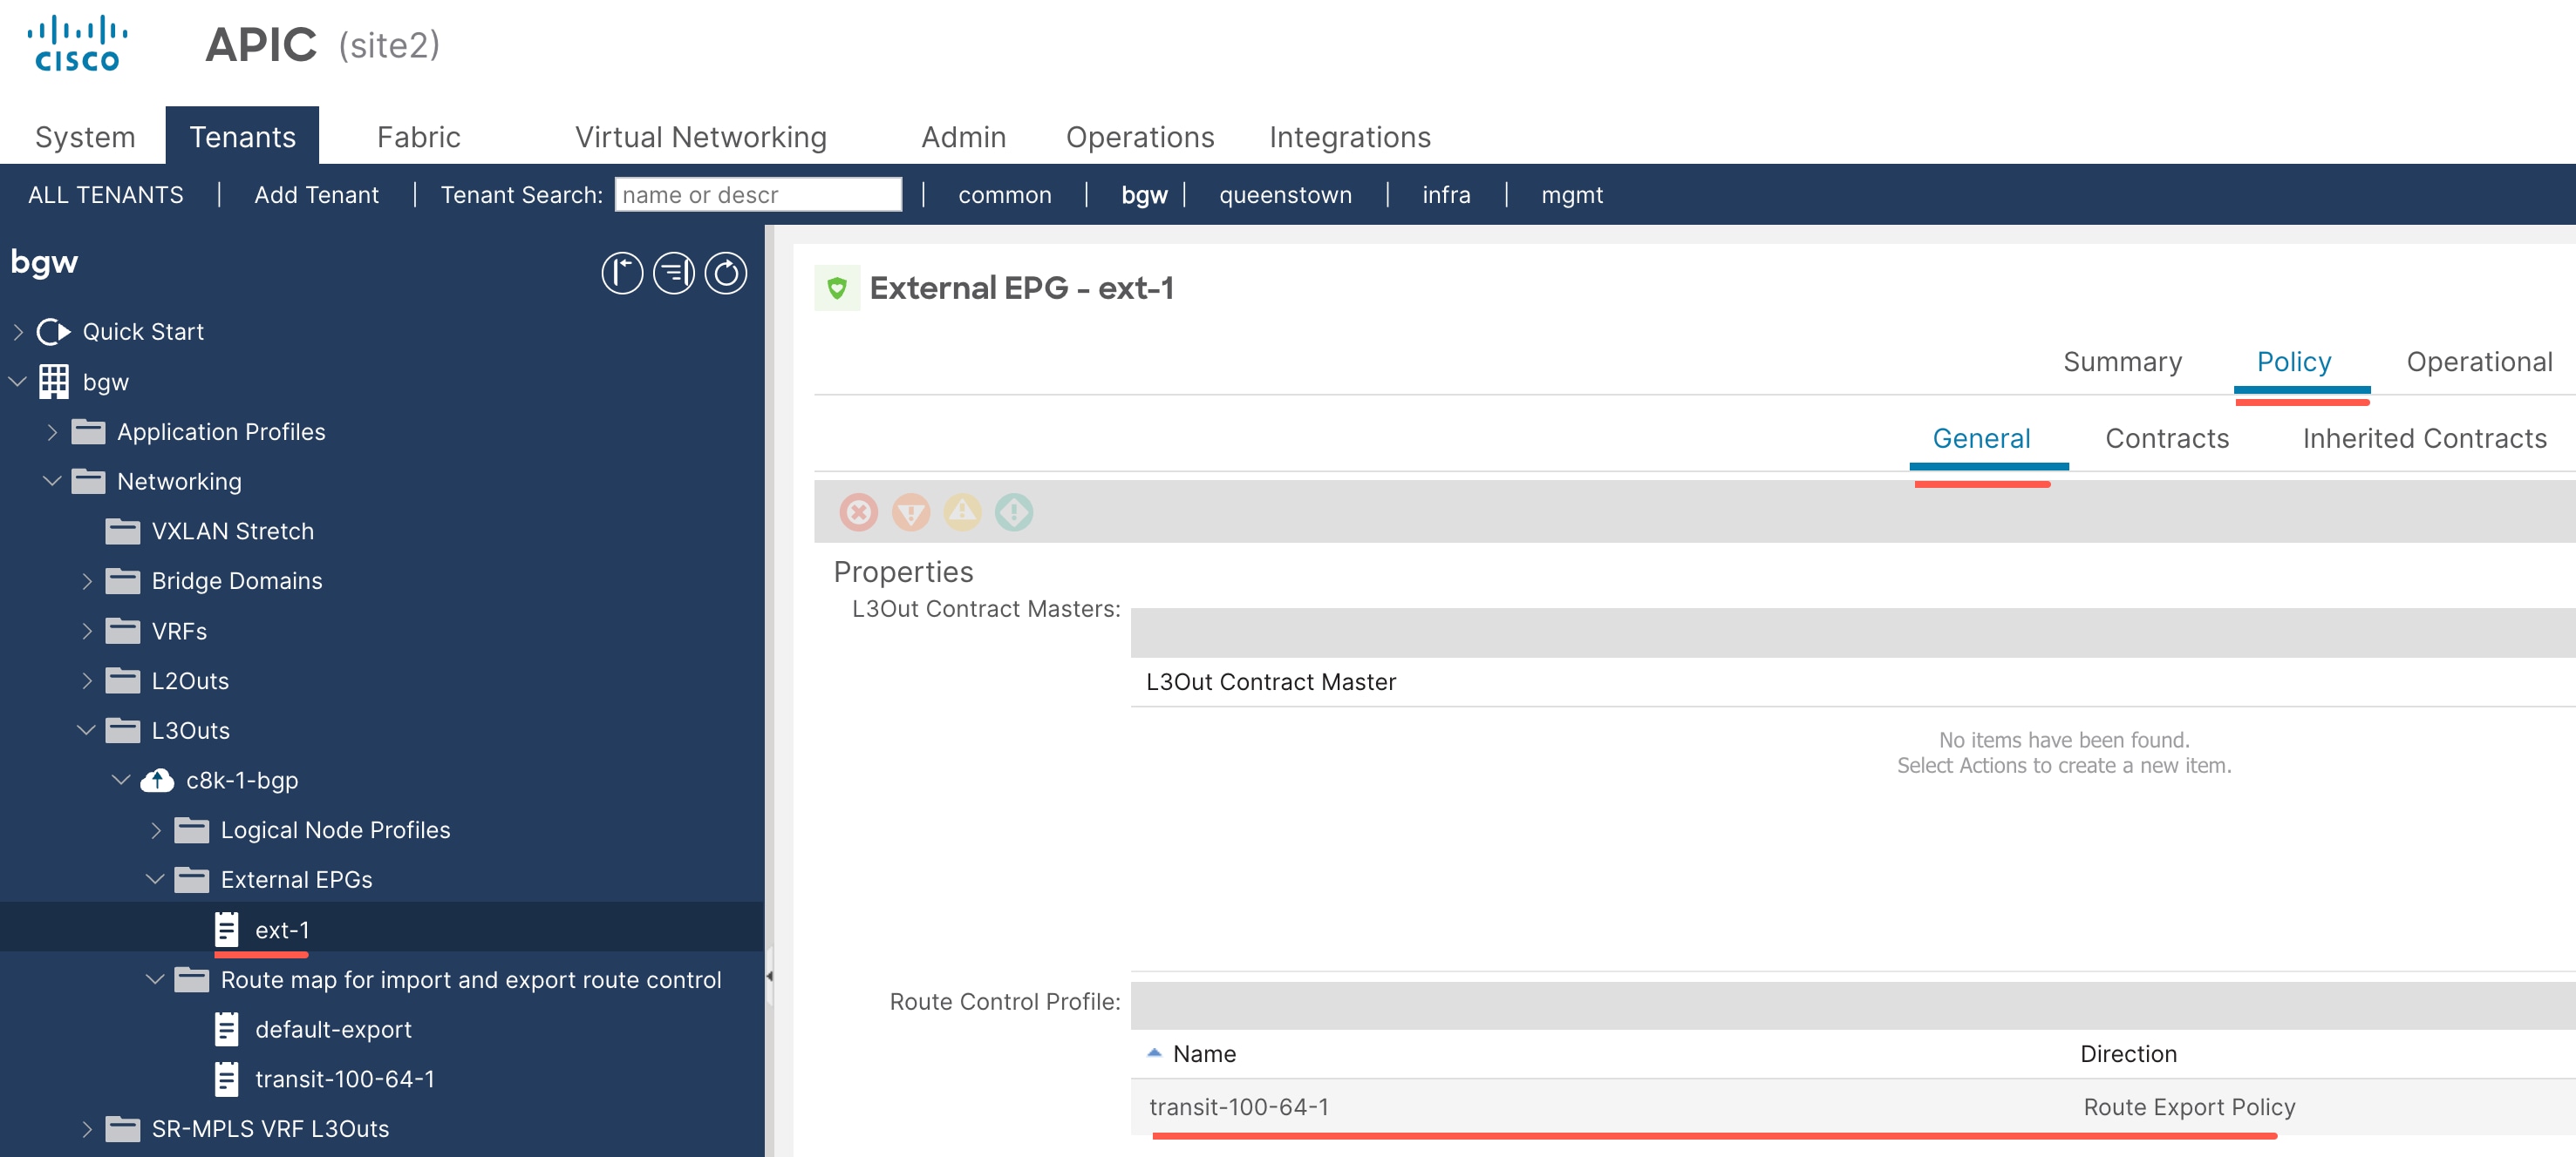Collapse the Networking folder chevron
Viewport: 2576px width, 1157px height.
(52, 482)
